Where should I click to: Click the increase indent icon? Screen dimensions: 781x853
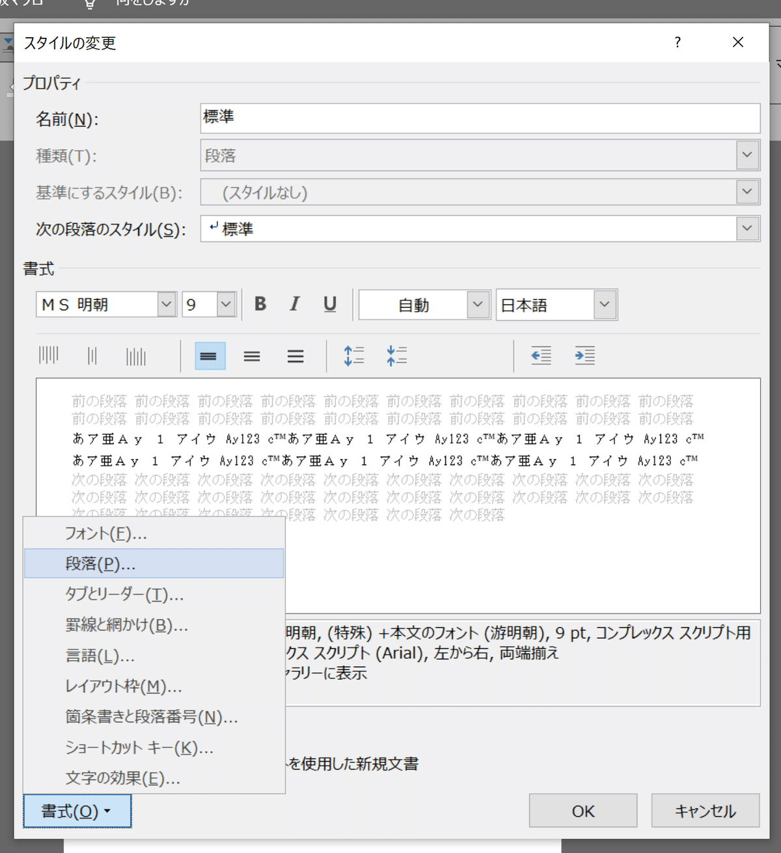[584, 356]
